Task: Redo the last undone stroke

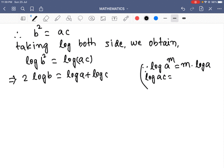Action: click(x=192, y=9)
